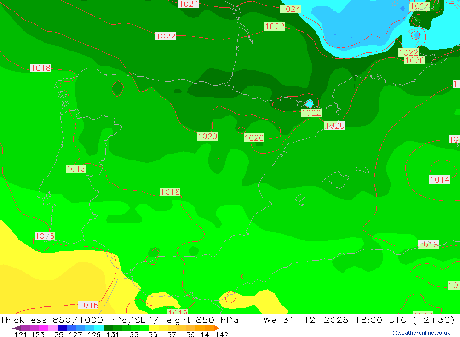The width and height of the screenshot is (460, 337).
Task: Click the legend value 142
Action: click(x=222, y=334)
